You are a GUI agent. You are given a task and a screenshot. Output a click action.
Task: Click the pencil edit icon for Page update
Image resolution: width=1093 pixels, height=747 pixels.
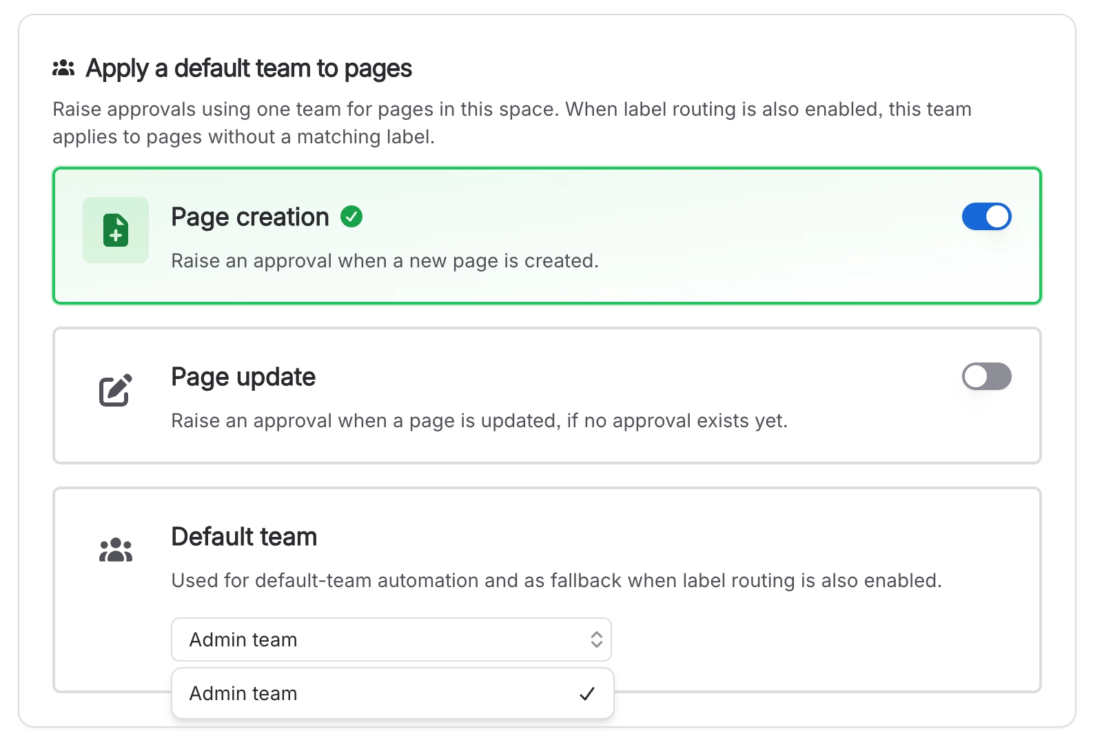click(x=115, y=390)
